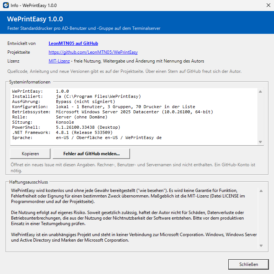Click paragraph starting 'WePrintEasy ist ein unabhängiges'
Screen dimensions: 274x274
[x=134, y=237]
